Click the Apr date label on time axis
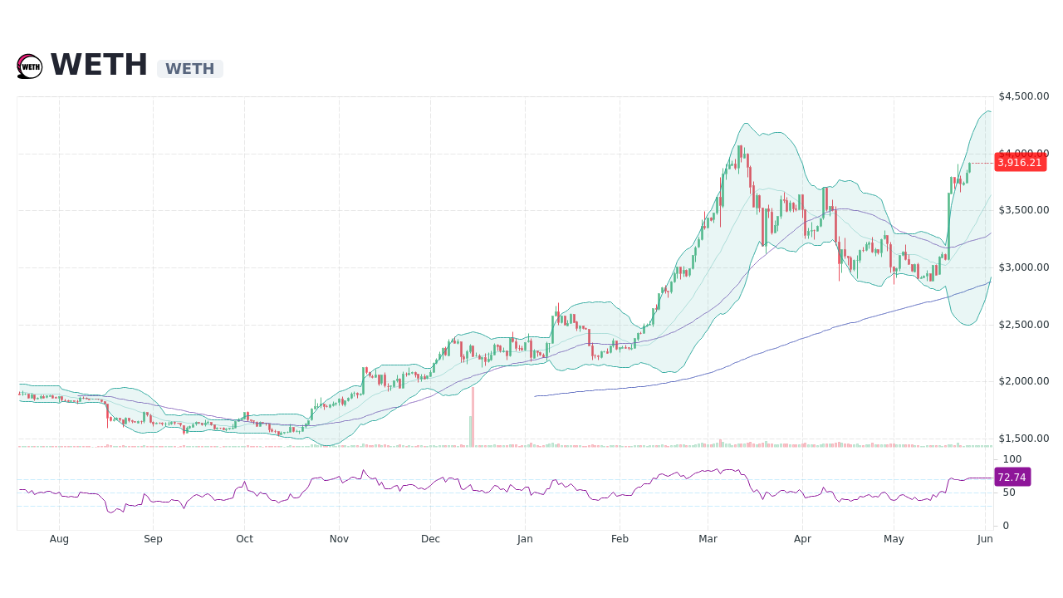The width and height of the screenshot is (1063, 598). coord(802,539)
